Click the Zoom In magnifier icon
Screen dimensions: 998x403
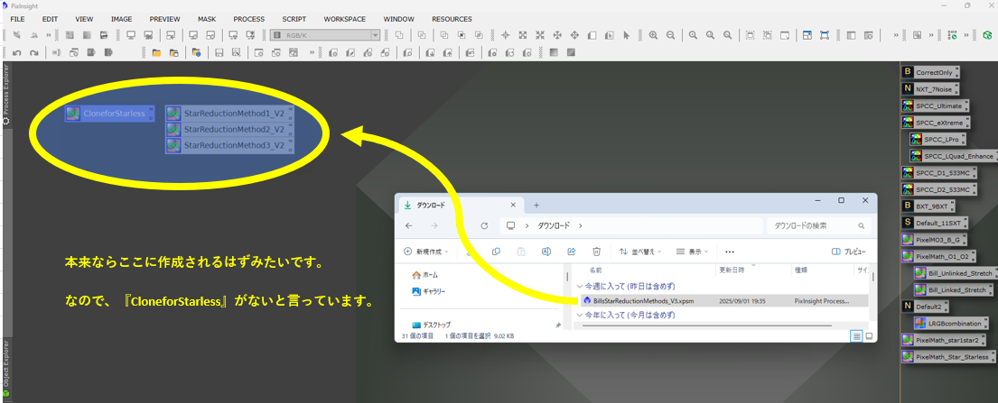[x=653, y=35]
